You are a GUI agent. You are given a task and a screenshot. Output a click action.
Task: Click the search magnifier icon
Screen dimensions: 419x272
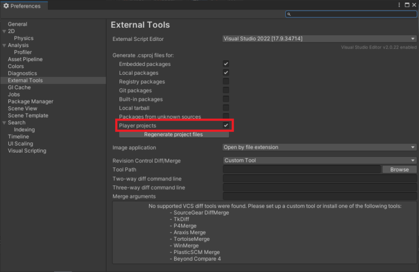289,14
